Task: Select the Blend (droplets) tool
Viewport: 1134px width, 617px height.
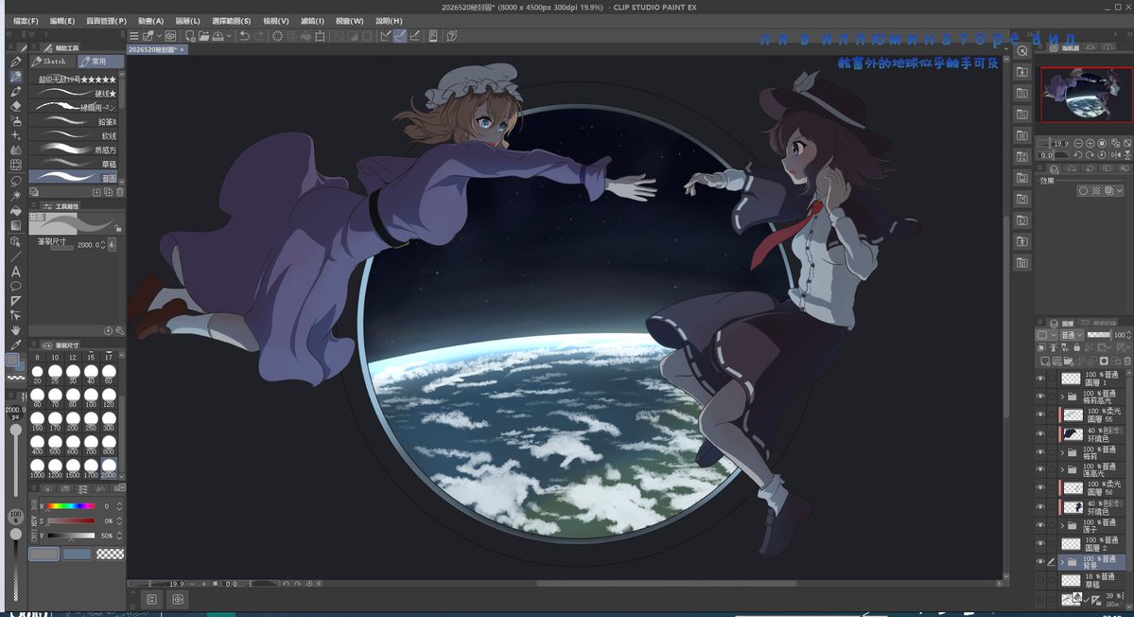Action: [15, 150]
